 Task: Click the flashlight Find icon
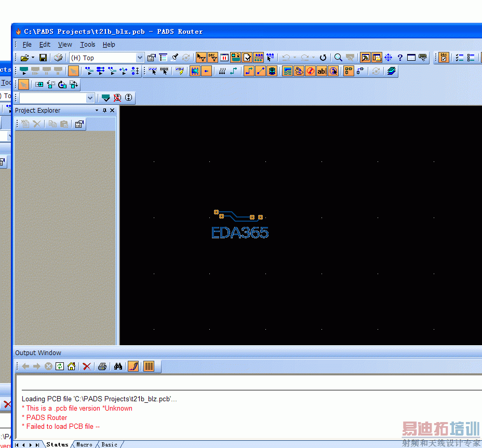[x=175, y=58]
